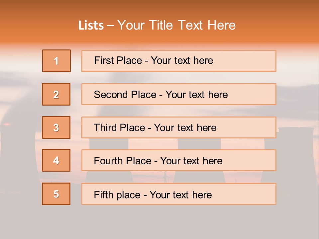Select 'Your Title Text Here' title placeholder
The image size is (319, 239).
(x=176, y=25)
